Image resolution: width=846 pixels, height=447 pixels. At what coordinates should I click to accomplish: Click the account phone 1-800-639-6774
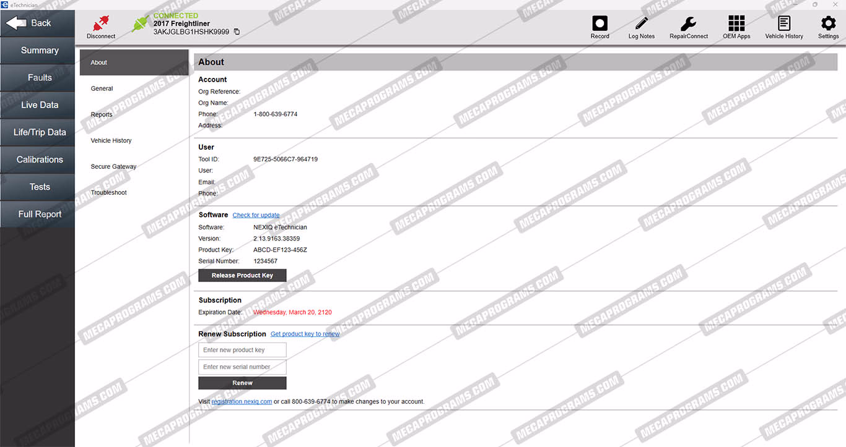click(275, 114)
